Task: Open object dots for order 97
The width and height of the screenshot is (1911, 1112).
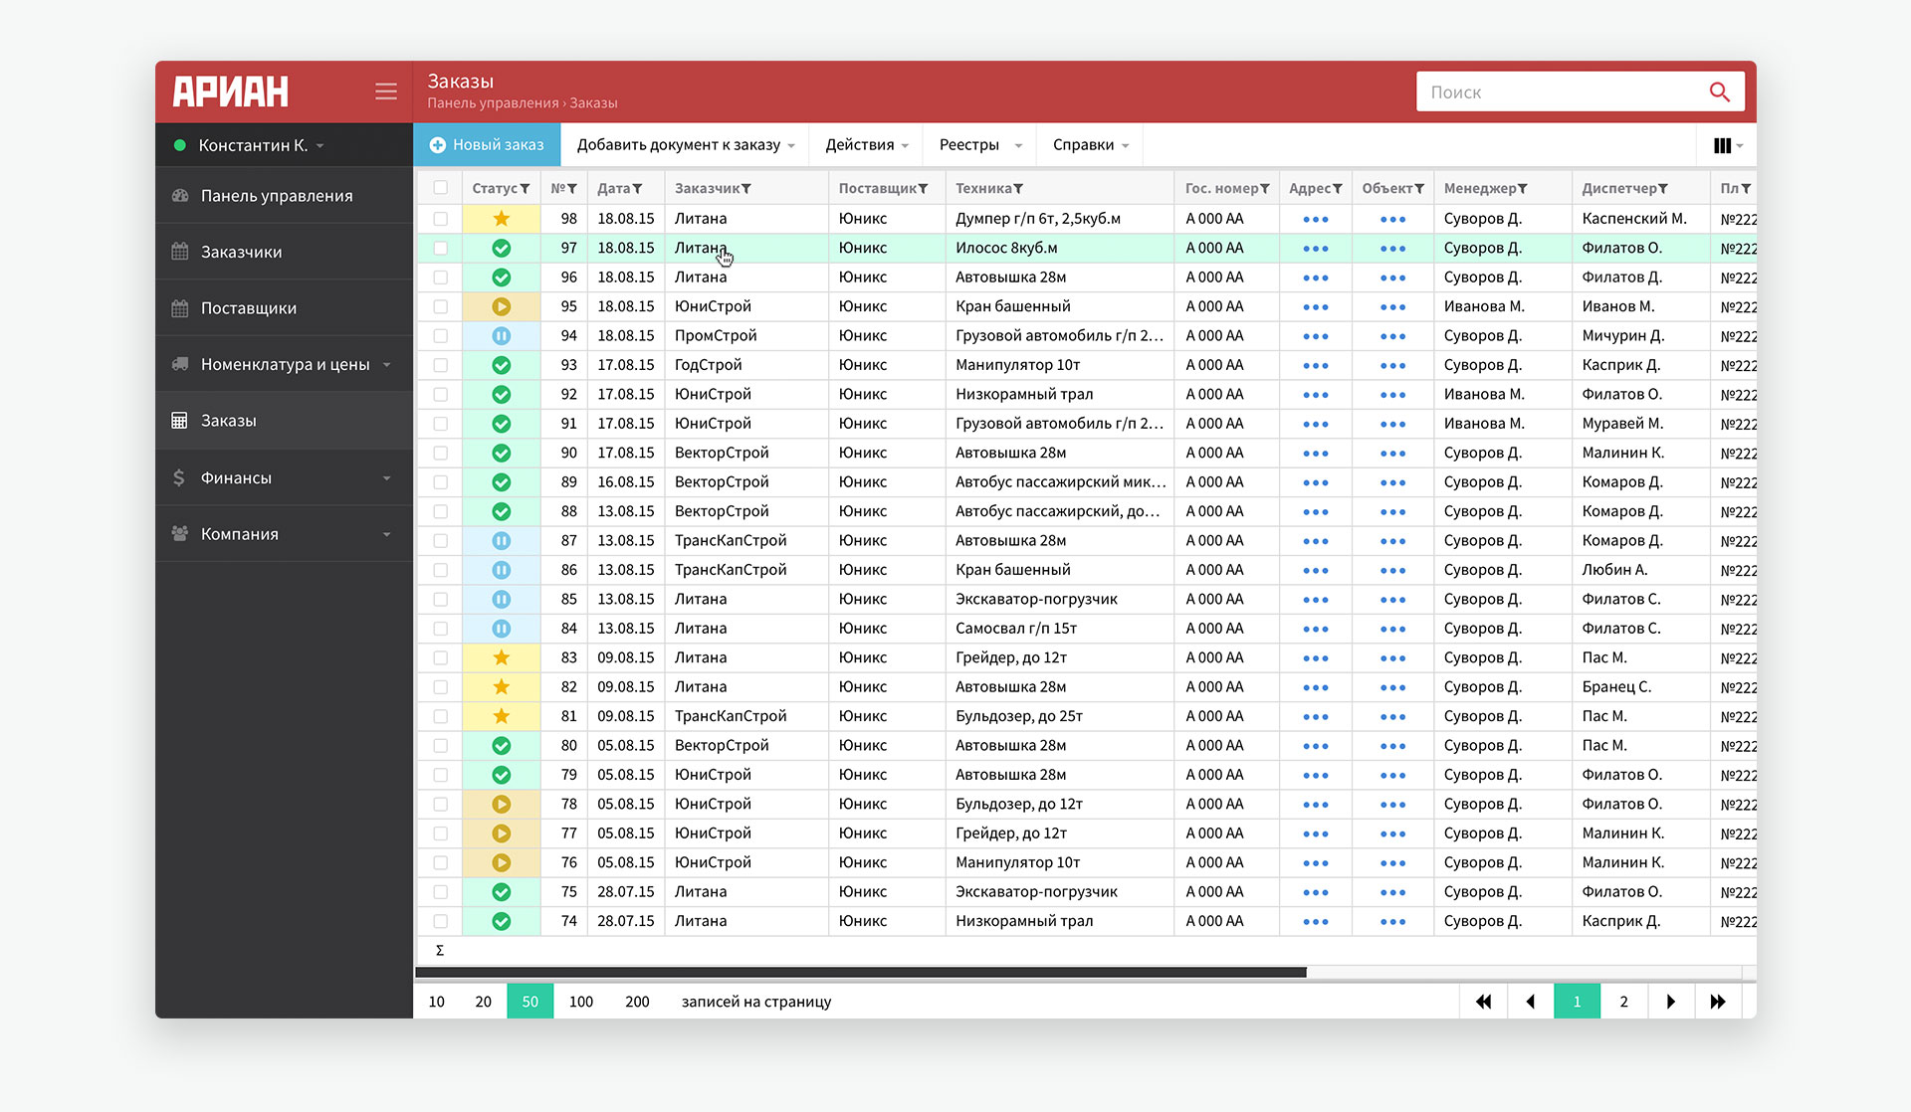Action: [1393, 249]
